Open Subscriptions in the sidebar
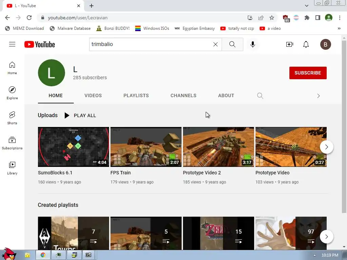Image resolution: width=347 pixels, height=260 pixels. 12,143
